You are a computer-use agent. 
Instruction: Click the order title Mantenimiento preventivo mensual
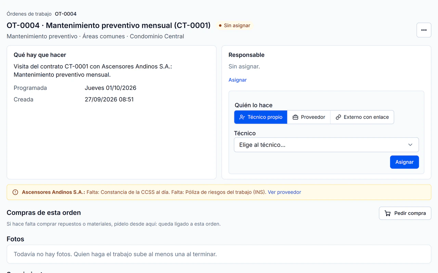(x=109, y=26)
